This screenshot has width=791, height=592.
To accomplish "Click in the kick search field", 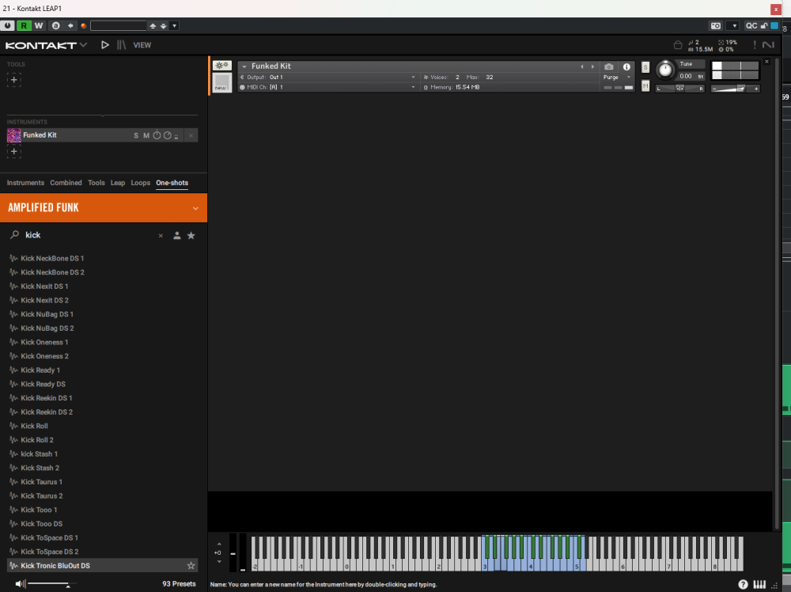I will (x=90, y=235).
